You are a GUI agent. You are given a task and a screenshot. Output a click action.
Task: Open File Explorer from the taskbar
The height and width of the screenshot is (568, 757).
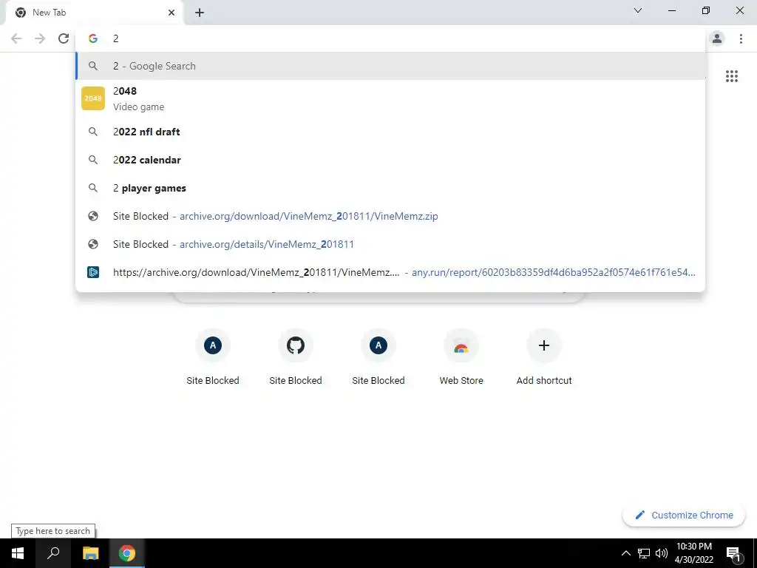point(90,553)
